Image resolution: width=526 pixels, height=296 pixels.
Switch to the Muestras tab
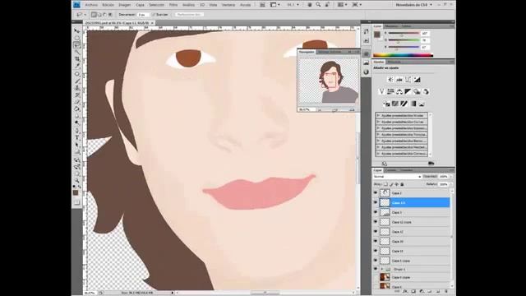coord(391,25)
